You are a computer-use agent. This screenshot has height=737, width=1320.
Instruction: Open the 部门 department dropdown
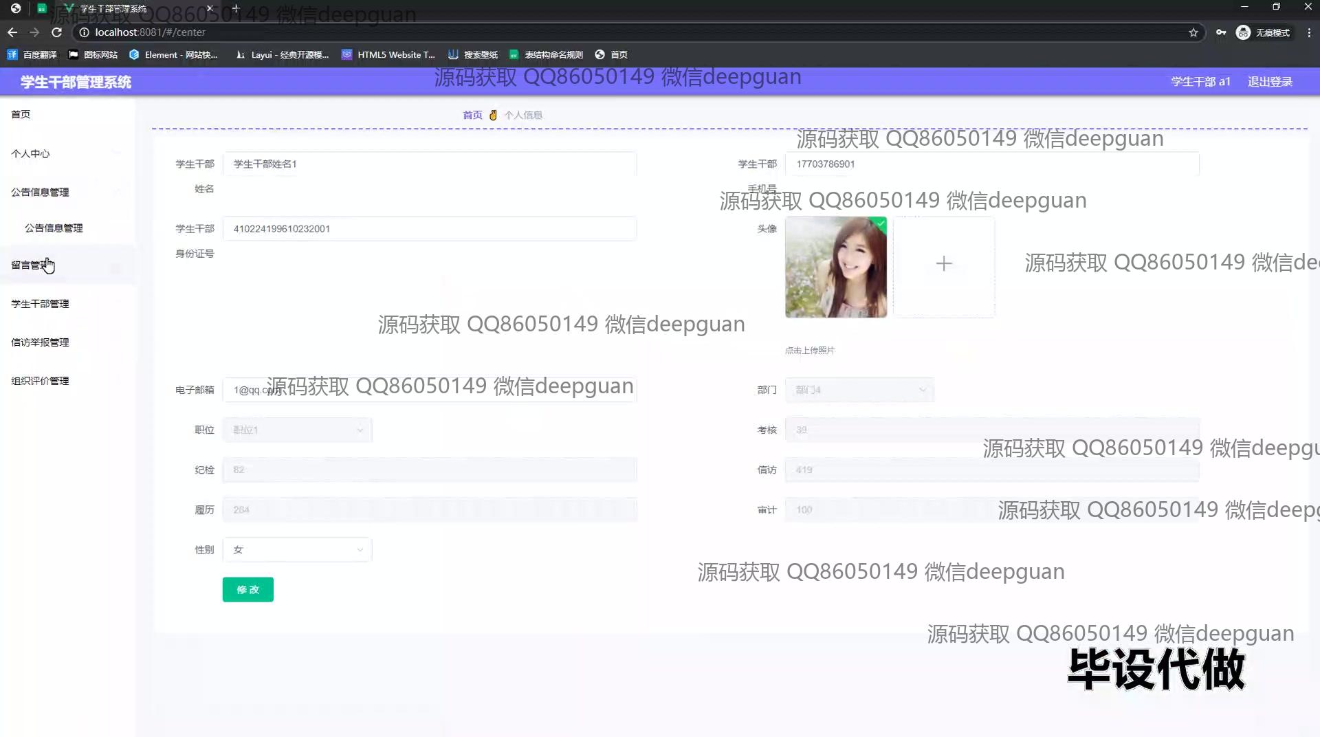(x=859, y=390)
